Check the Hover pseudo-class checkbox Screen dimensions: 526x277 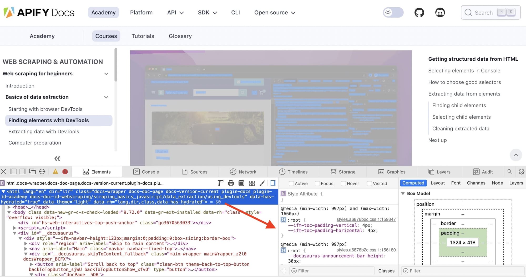(x=343, y=183)
